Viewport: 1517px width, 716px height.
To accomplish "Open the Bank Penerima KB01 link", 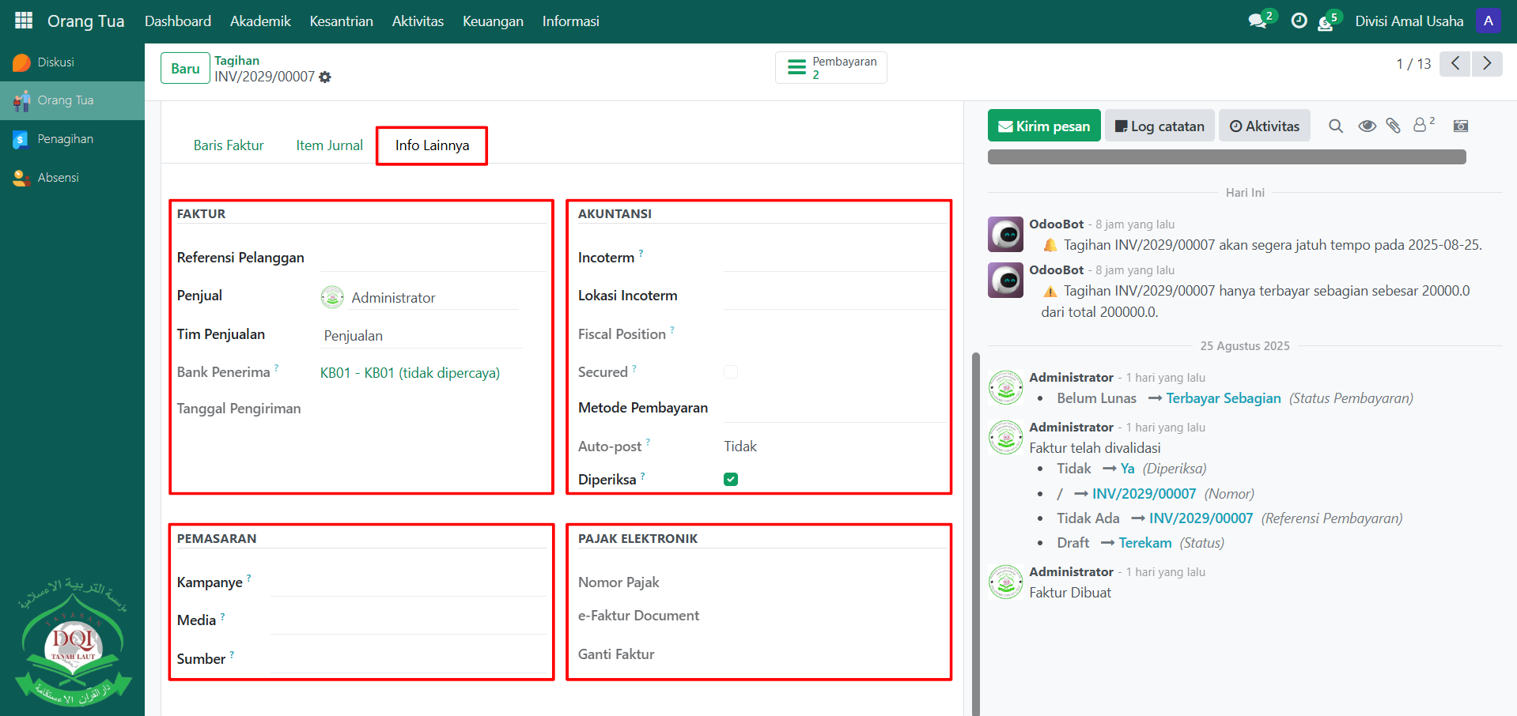I will [410, 373].
